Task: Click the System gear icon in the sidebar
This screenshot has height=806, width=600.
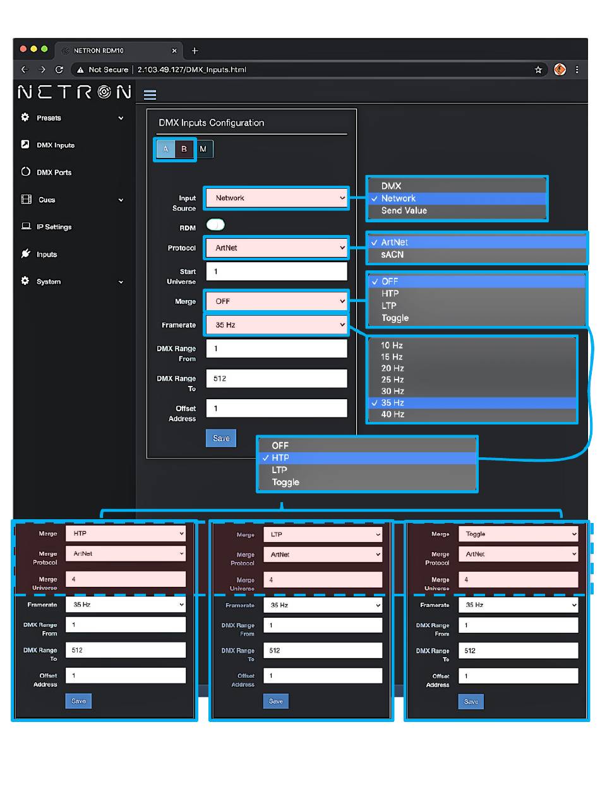Action: (x=25, y=281)
